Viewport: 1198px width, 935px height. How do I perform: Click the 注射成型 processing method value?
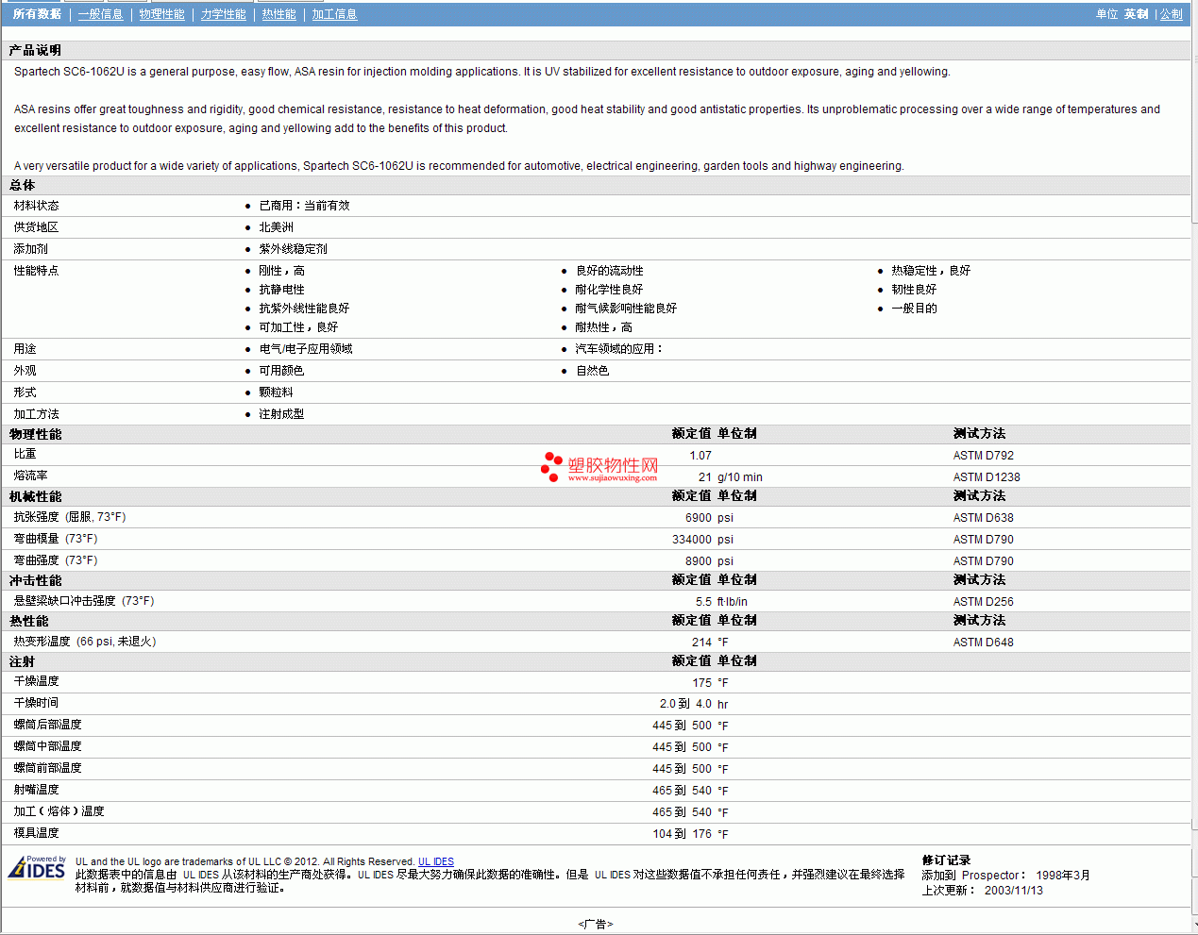tap(281, 413)
